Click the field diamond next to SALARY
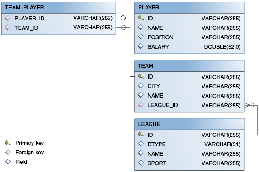This screenshot has width=259, height=172. [141, 46]
